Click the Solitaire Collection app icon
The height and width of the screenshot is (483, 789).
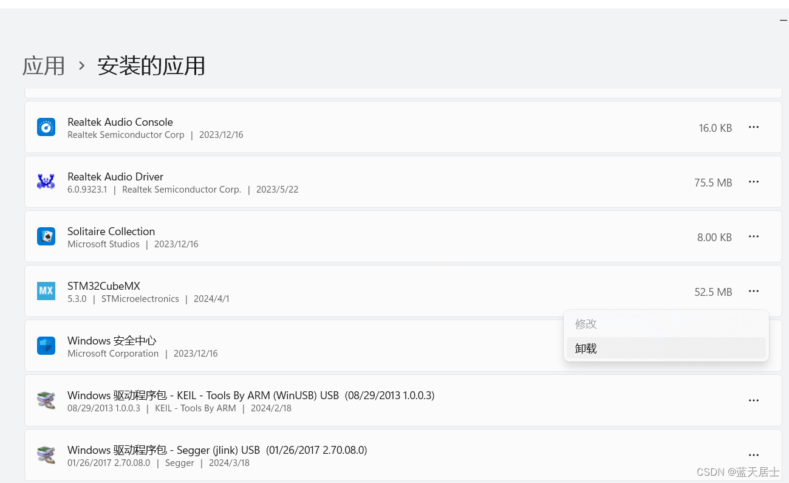pos(46,236)
